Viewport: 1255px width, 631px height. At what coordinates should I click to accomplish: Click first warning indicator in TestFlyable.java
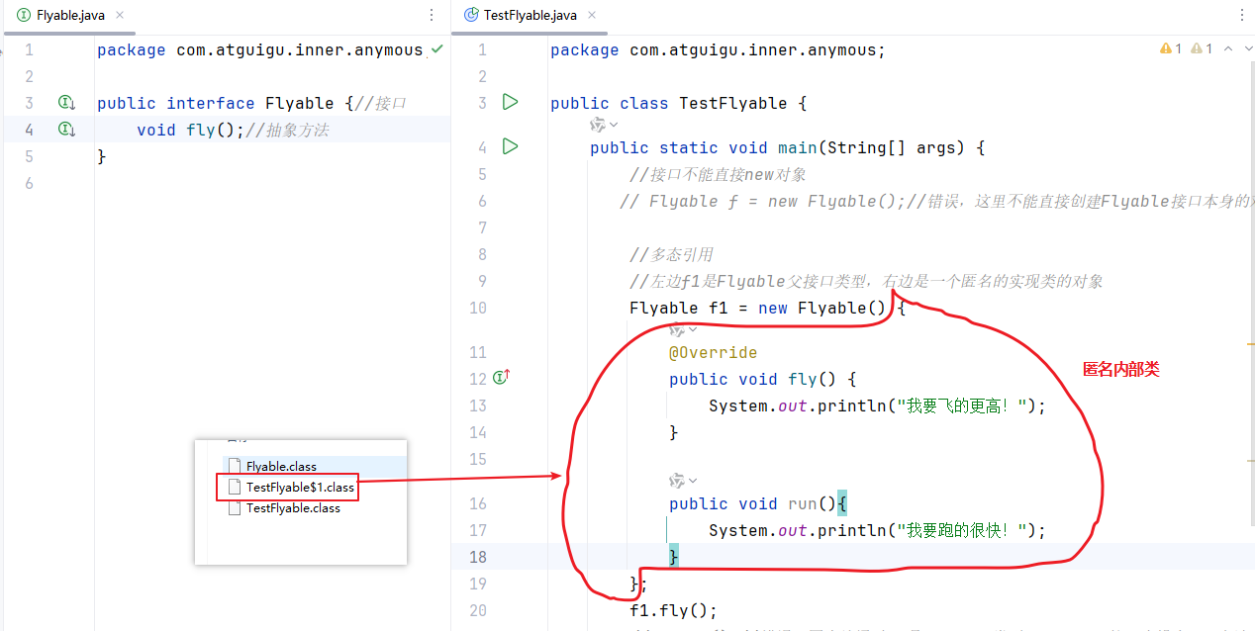[1171, 48]
